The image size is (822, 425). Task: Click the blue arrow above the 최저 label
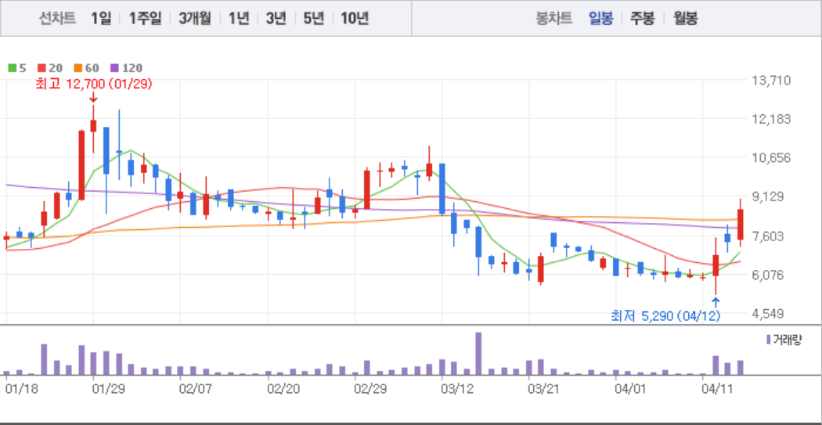716,302
